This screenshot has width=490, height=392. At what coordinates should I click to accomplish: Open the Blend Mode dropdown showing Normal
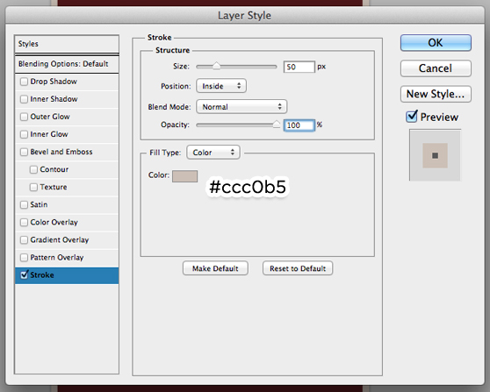pyautogui.click(x=241, y=107)
